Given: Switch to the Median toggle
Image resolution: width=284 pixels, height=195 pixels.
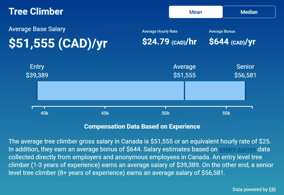Looking at the screenshot, I should pyautogui.click(x=249, y=12).
